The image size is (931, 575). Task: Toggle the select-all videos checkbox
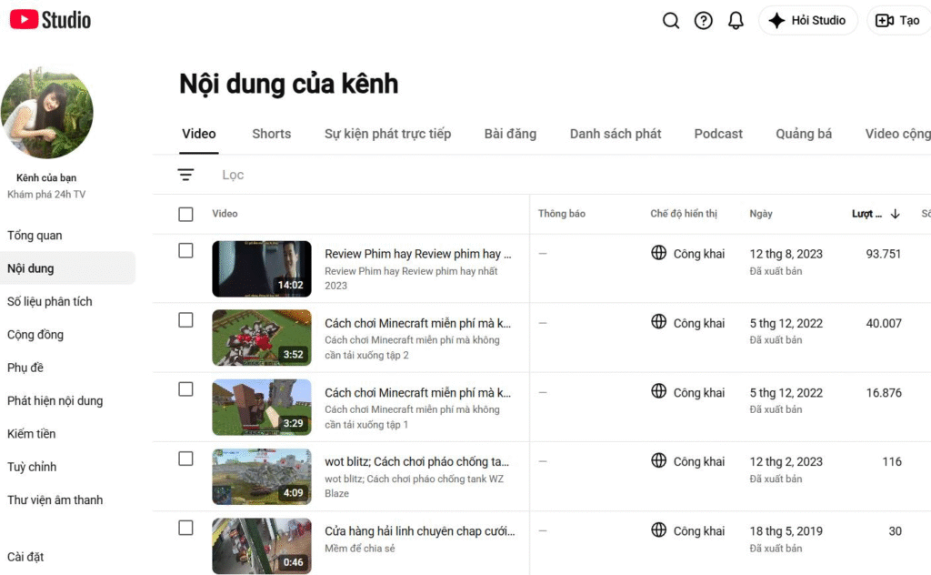click(x=185, y=214)
